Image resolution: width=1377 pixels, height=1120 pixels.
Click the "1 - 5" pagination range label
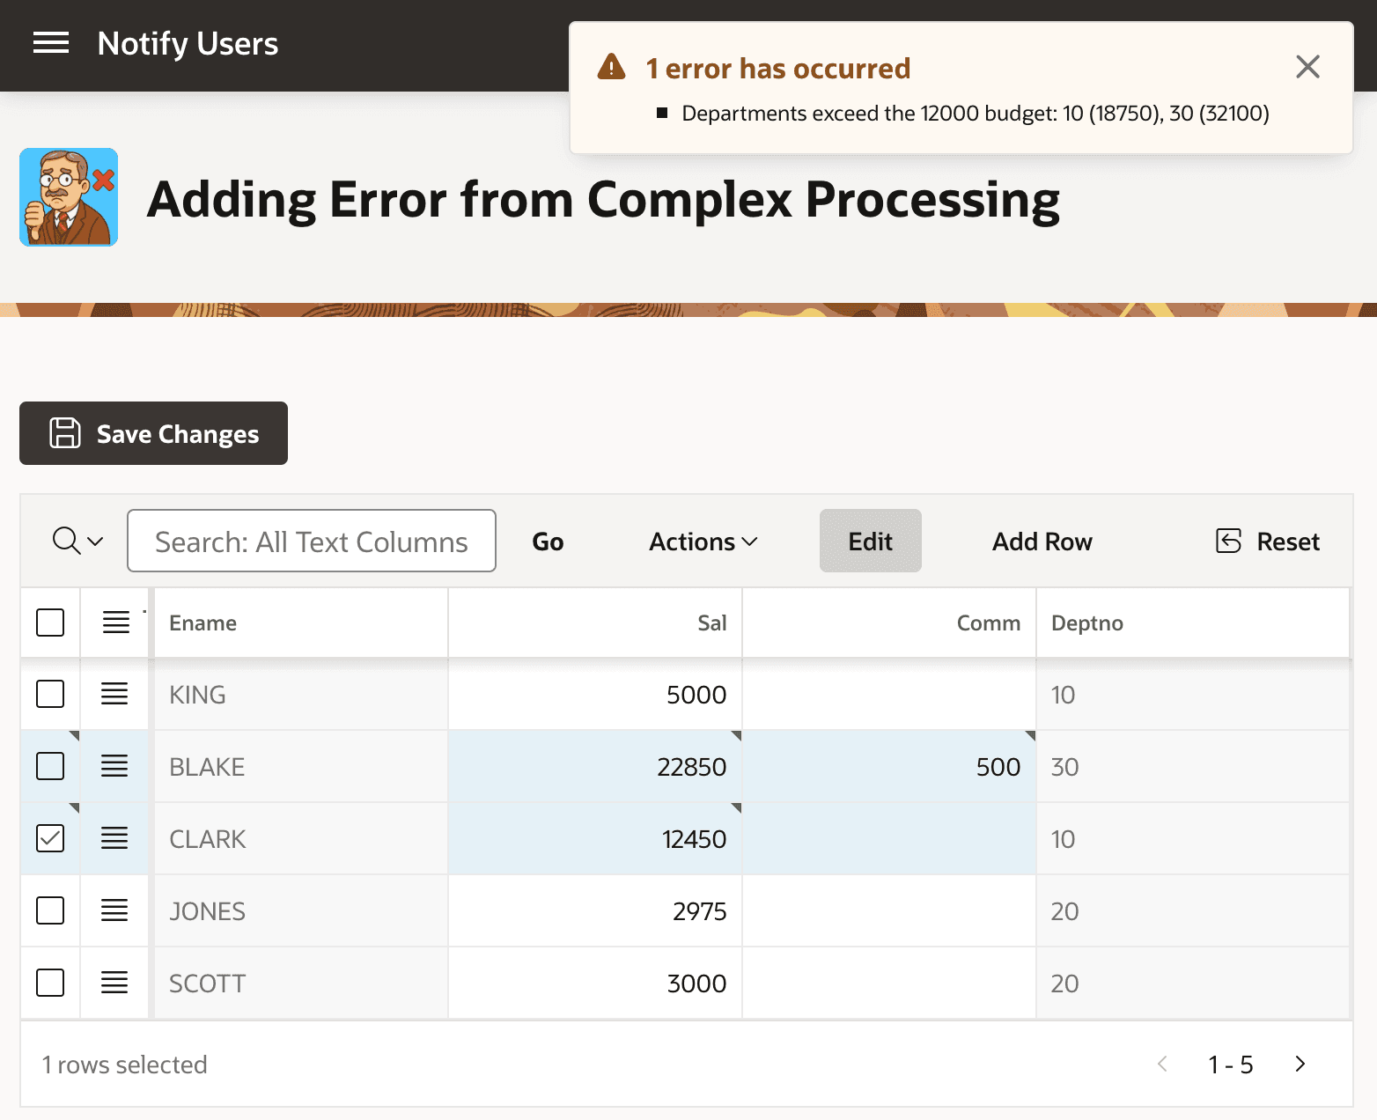1231,1065
